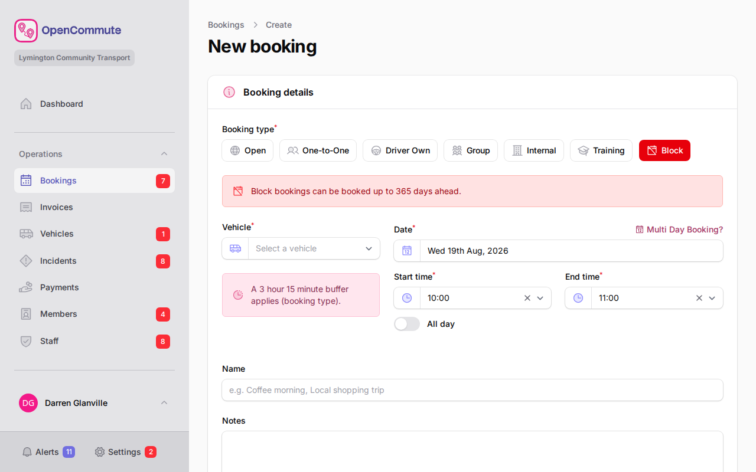Image resolution: width=756 pixels, height=472 pixels.
Task: Click the Members badge icon
Action: point(26,314)
